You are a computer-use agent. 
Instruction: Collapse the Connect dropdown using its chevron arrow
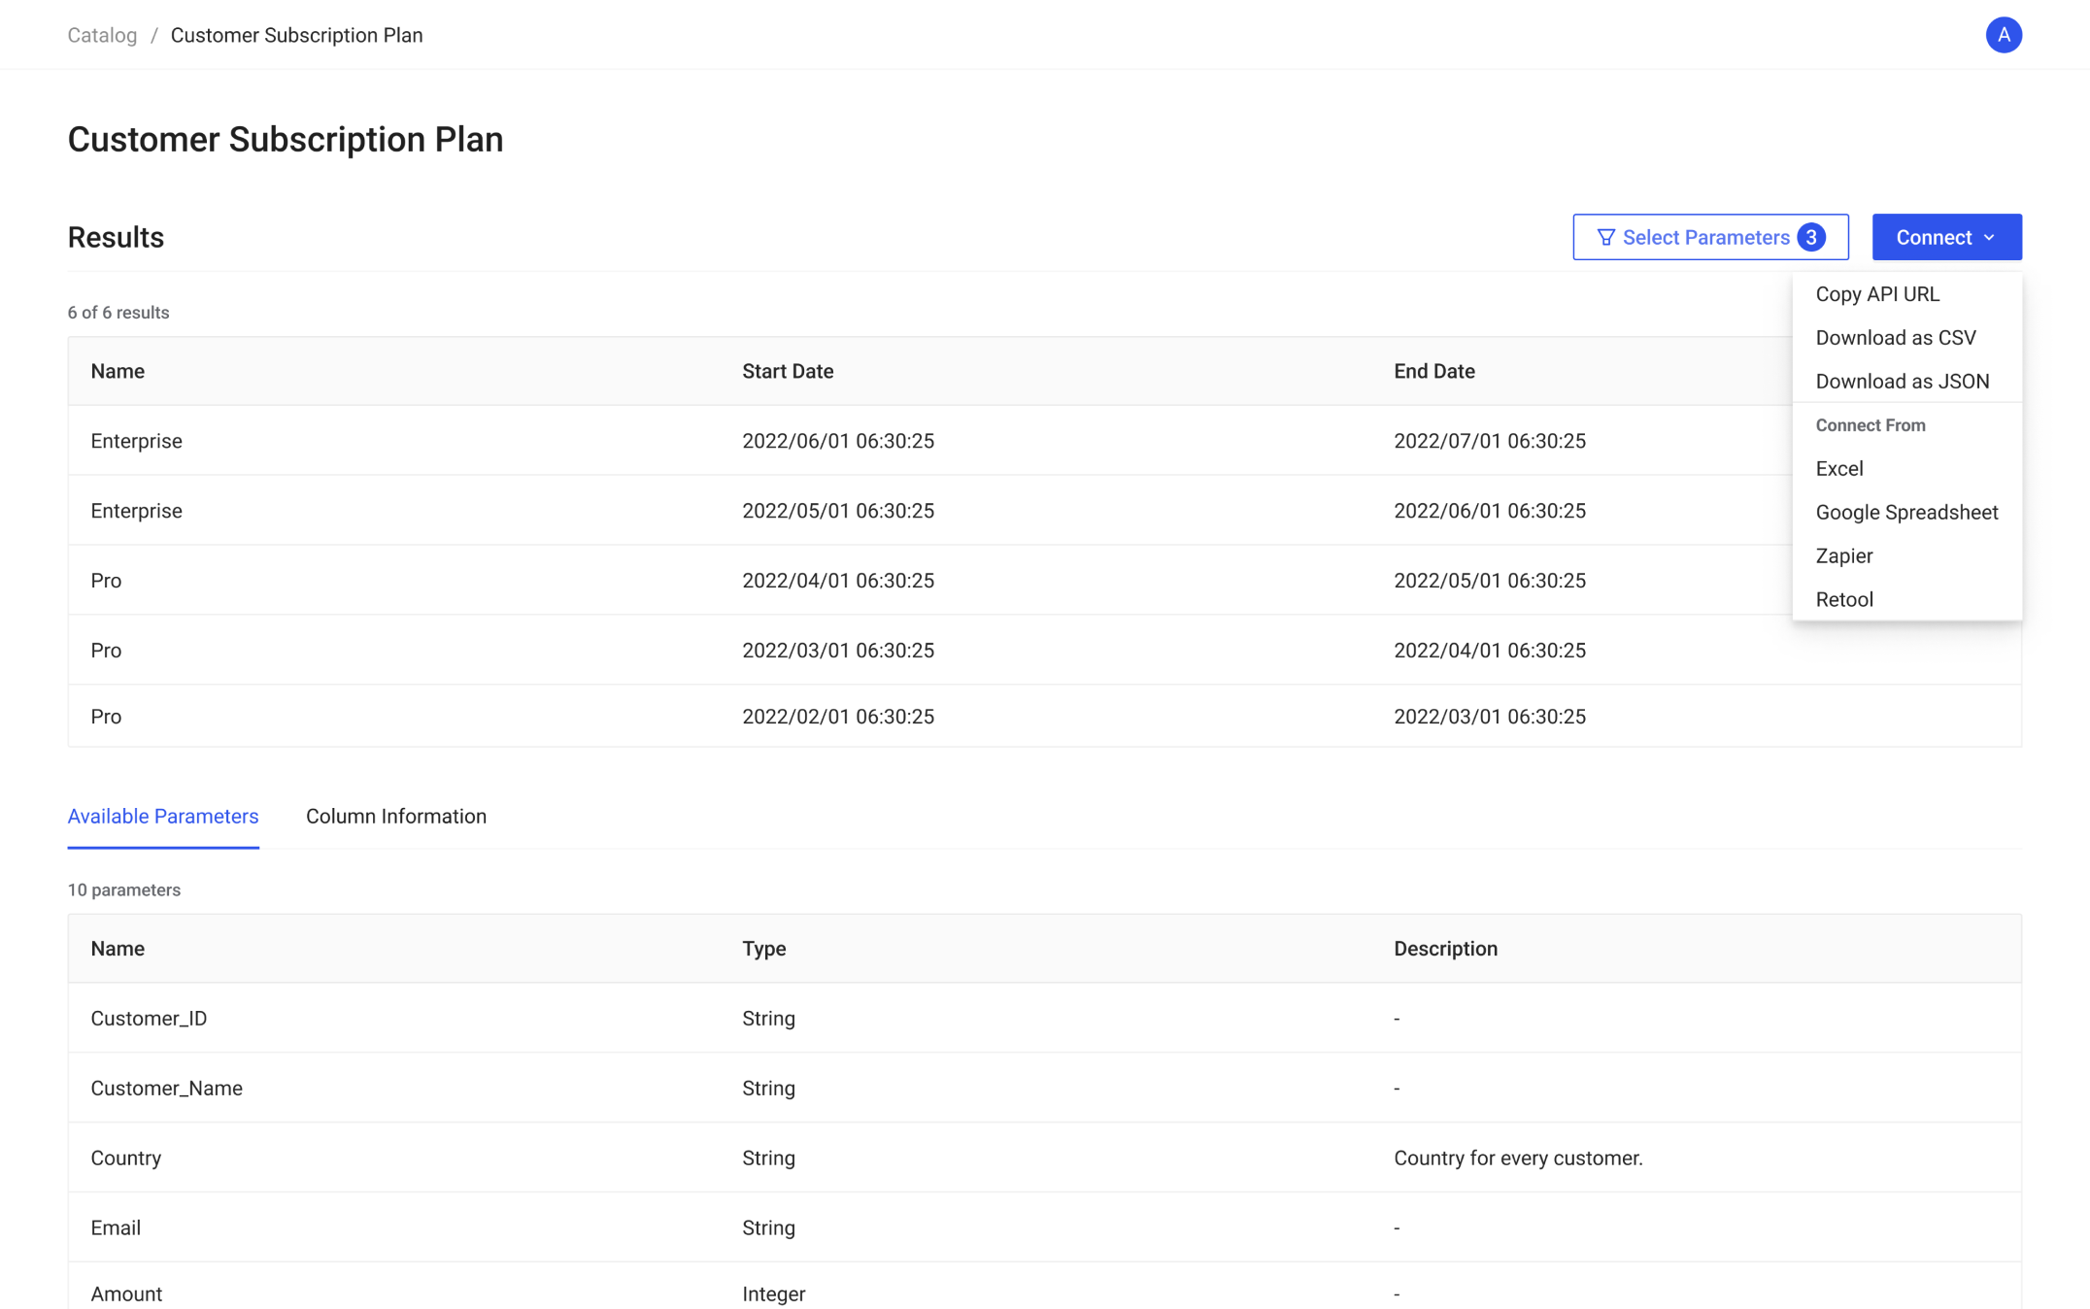[x=1989, y=238]
